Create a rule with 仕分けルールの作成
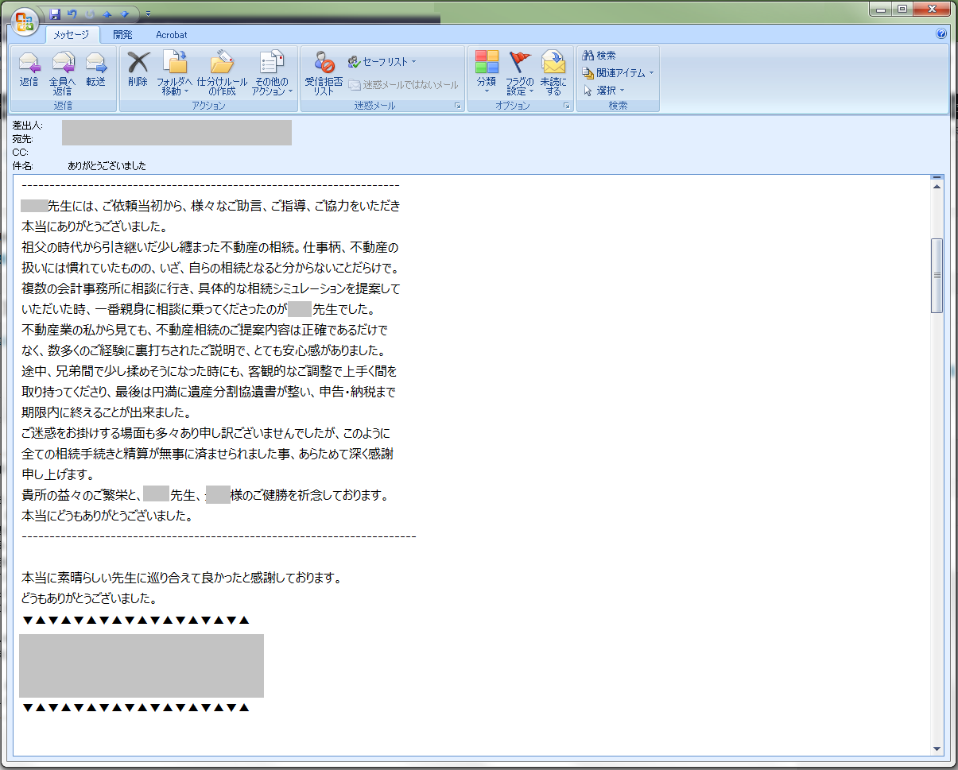This screenshot has height=770, width=958. coord(223,72)
